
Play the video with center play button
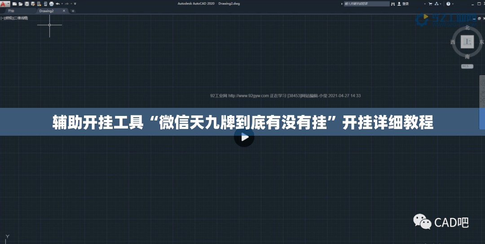click(x=244, y=137)
